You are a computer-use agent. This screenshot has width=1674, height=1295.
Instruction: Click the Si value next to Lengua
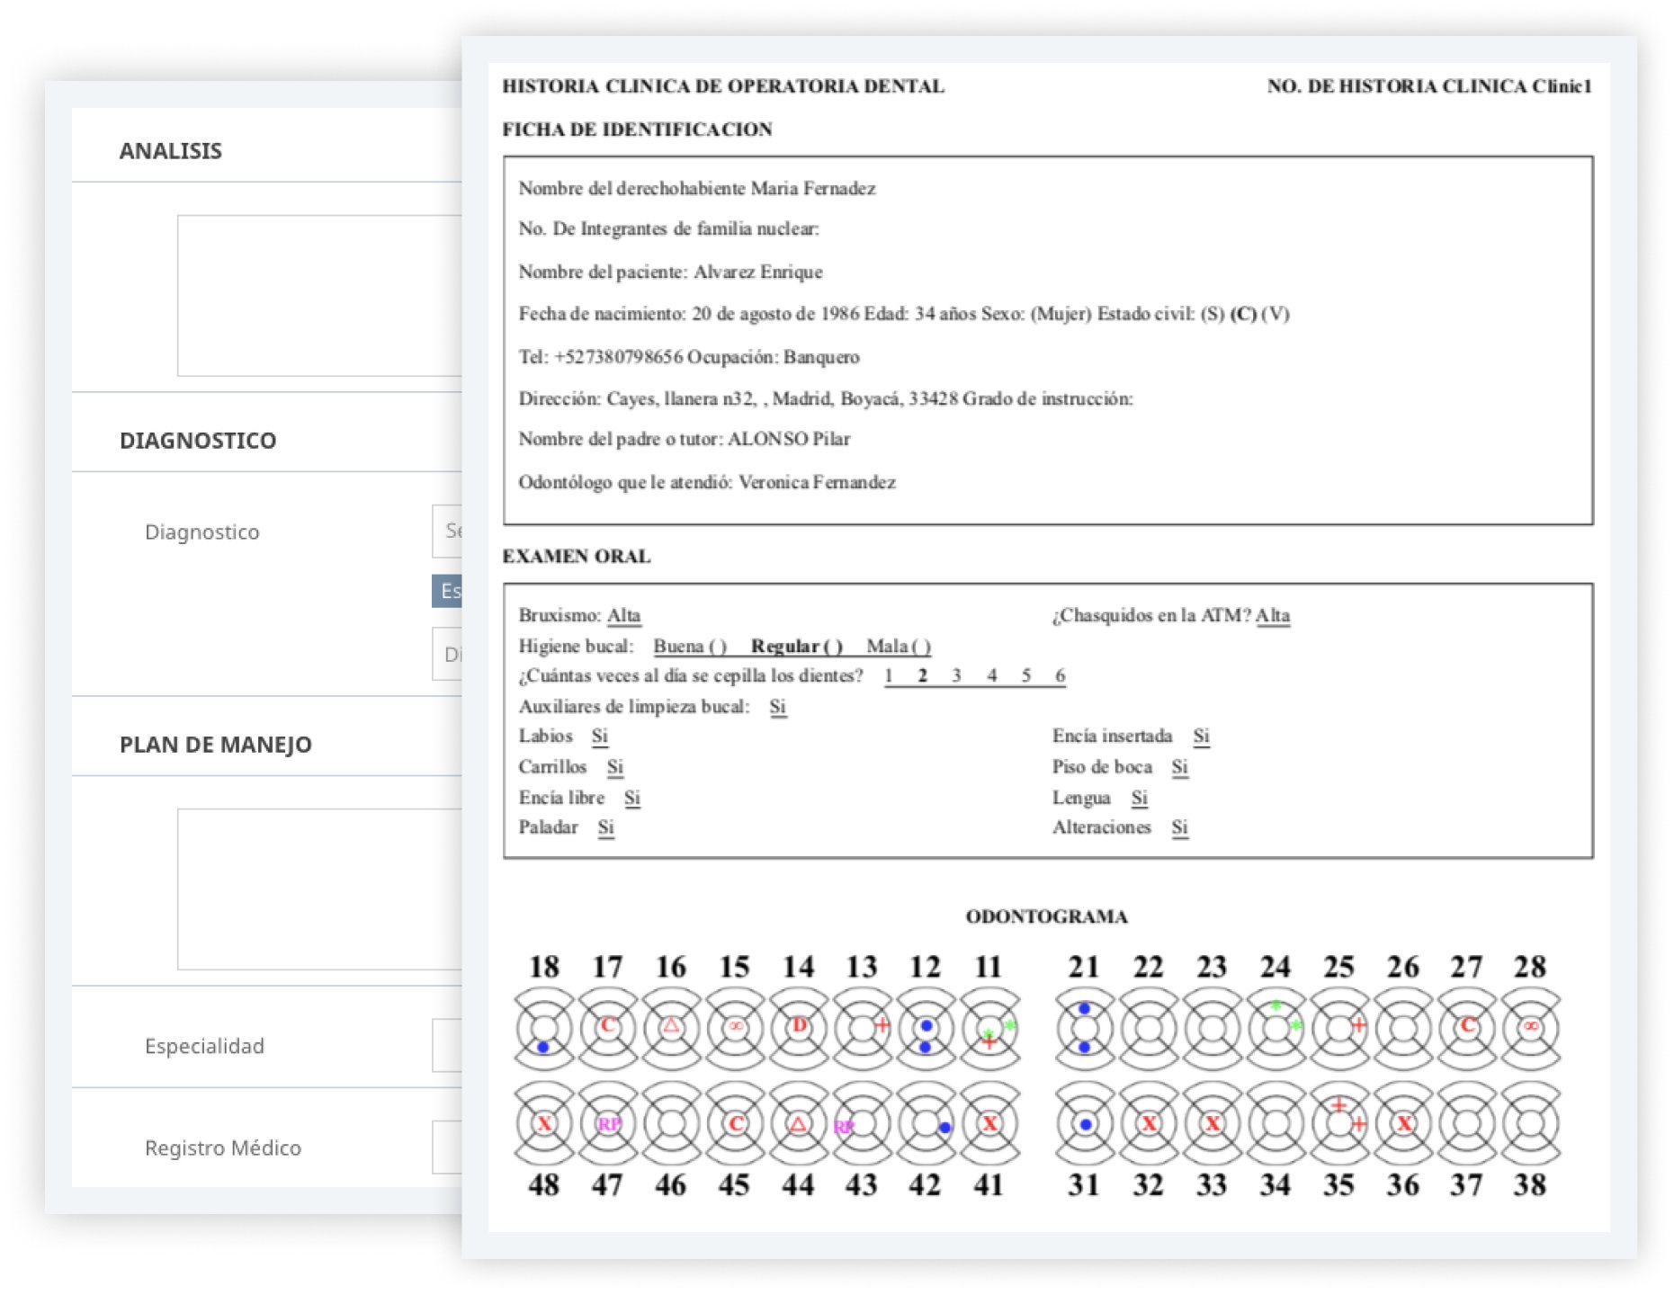[1140, 798]
